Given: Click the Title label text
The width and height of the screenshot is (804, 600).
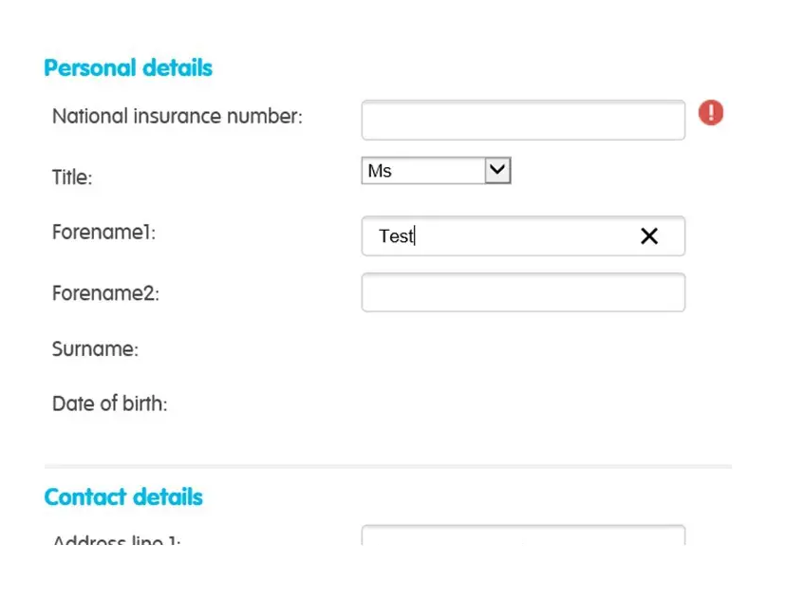Looking at the screenshot, I should click(x=72, y=177).
